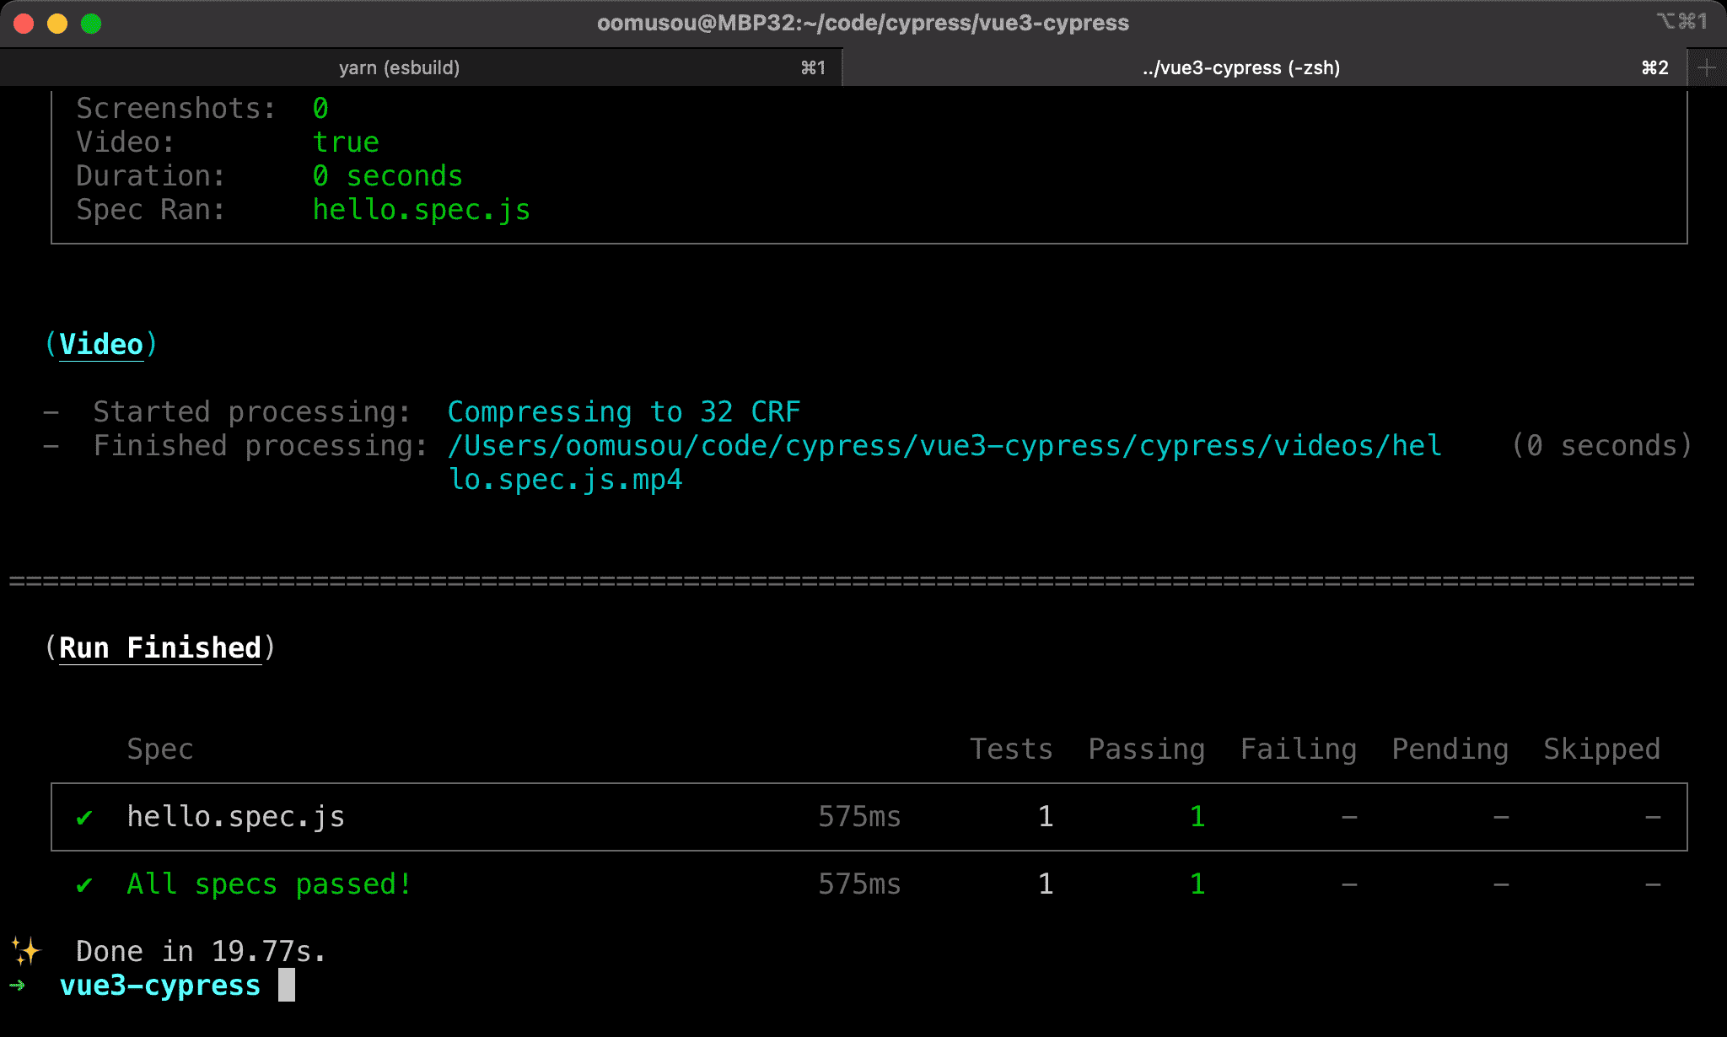The width and height of the screenshot is (1727, 1037).
Task: Click the ⌘2 shortcut label on second tab
Action: (1655, 67)
